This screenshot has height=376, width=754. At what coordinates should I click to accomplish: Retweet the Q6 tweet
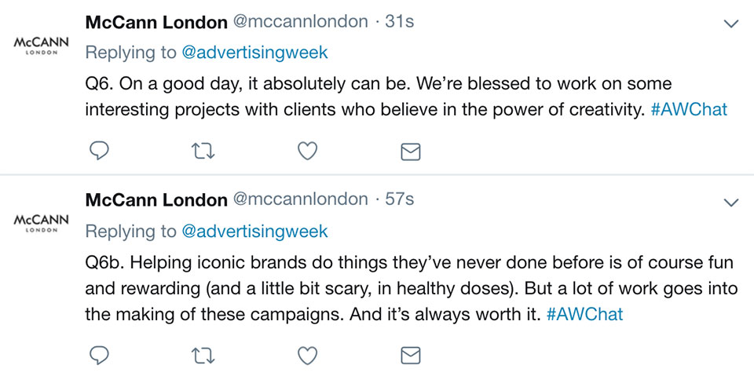click(203, 152)
